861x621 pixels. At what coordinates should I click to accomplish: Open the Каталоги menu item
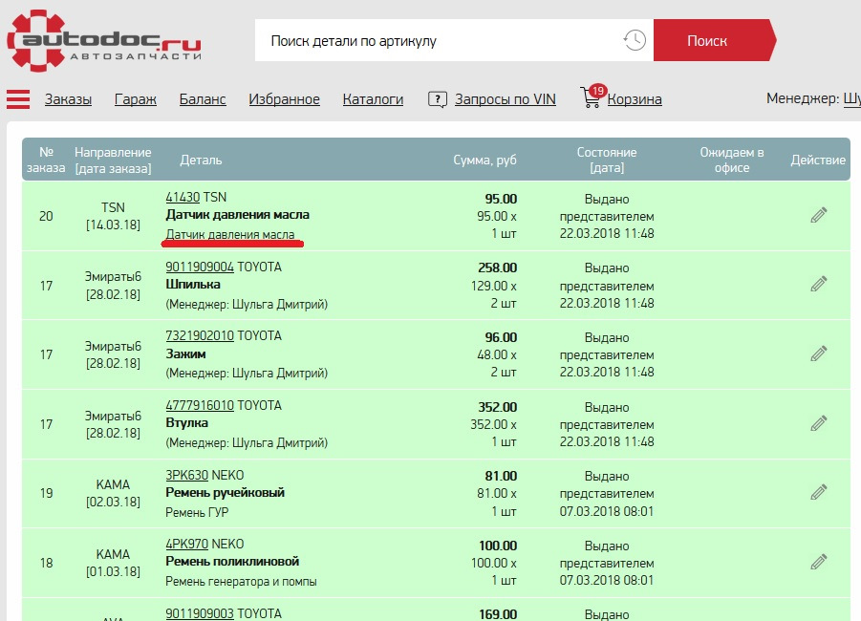point(373,99)
